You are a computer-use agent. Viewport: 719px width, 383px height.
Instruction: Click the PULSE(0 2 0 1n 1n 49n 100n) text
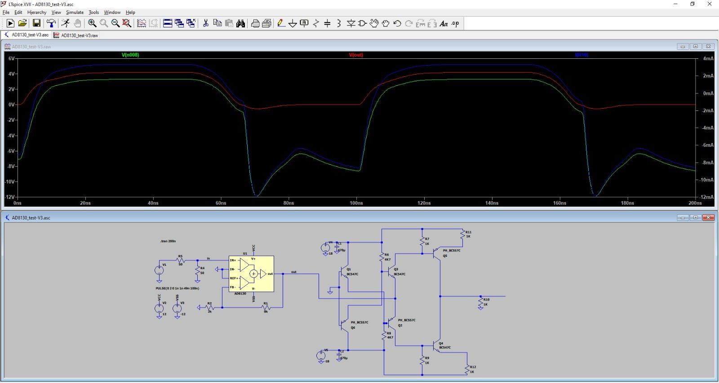[x=178, y=288]
